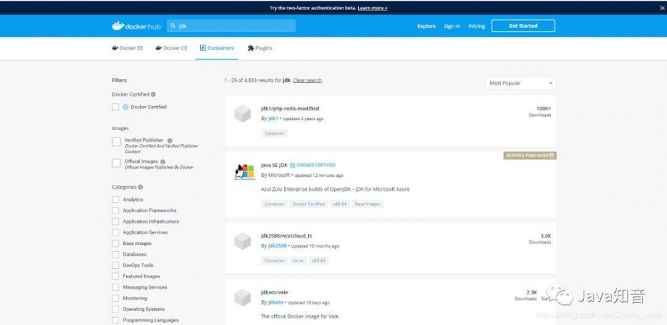This screenshot has width=667, height=325.
Task: Click the x86-64 tag on jdk2588/nextcloud_ts
Action: click(319, 260)
